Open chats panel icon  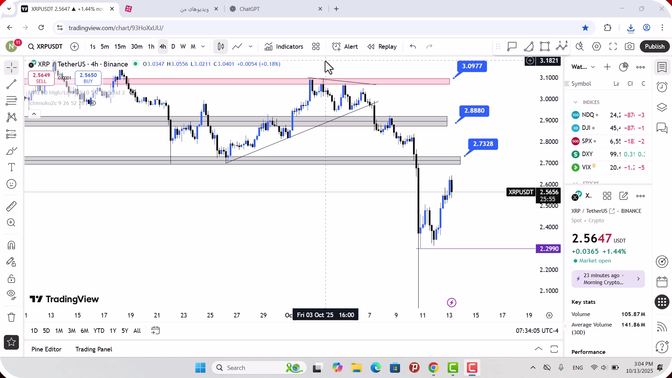click(x=662, y=128)
